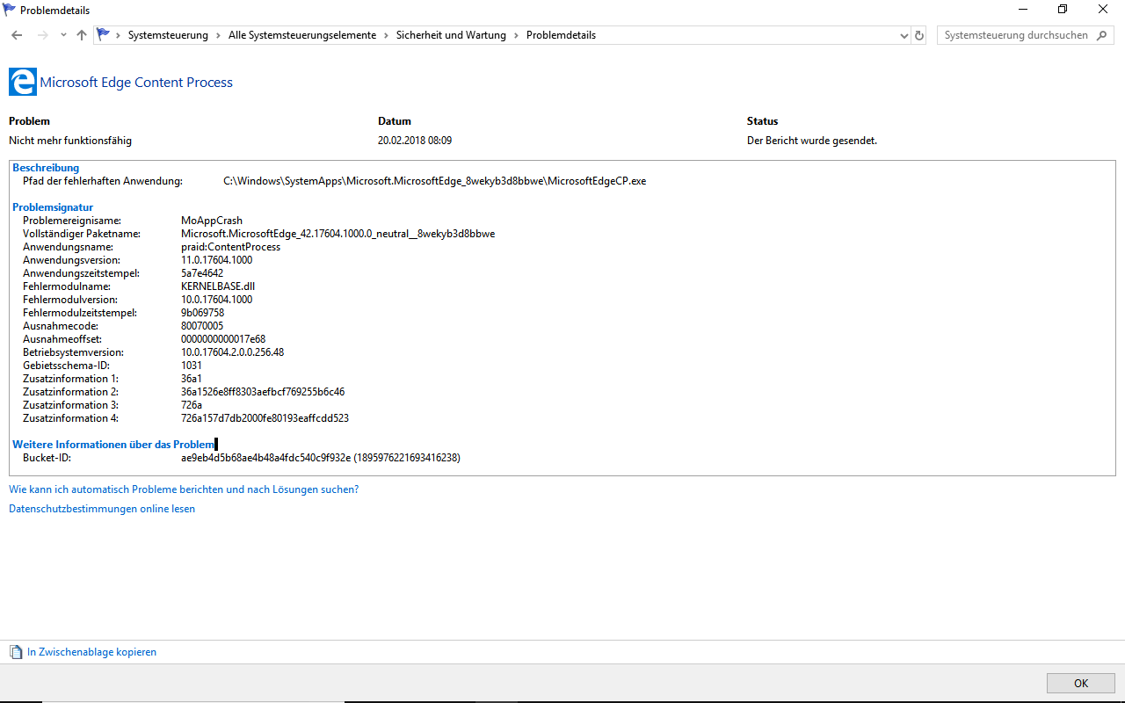
Task: Click the MoAppCrash event name value
Action: 212,221
